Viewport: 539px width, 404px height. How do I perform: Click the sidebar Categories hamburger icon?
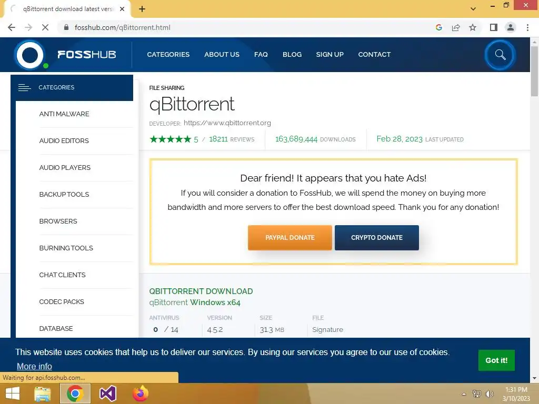24,88
